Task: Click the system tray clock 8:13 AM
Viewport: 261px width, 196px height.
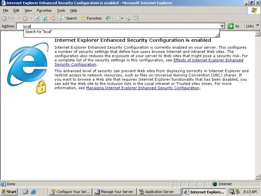Action: (x=250, y=192)
